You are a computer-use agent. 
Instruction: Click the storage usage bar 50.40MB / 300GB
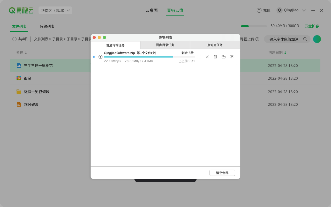pyautogui.click(x=254, y=26)
